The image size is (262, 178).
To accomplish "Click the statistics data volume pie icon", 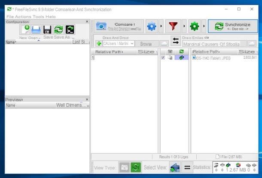I will click(238, 165).
